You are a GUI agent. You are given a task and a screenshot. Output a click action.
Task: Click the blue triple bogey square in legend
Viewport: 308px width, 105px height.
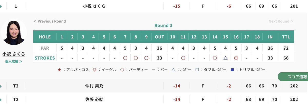232,69
